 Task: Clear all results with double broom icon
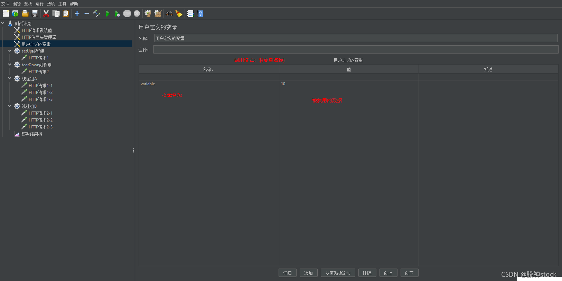(158, 13)
